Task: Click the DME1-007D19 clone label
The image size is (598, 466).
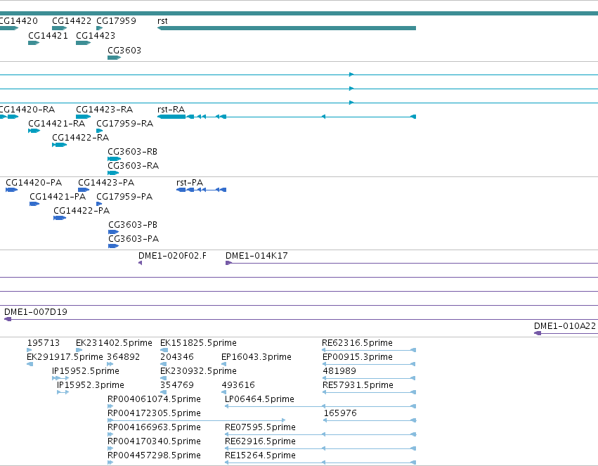Action: 36,312
